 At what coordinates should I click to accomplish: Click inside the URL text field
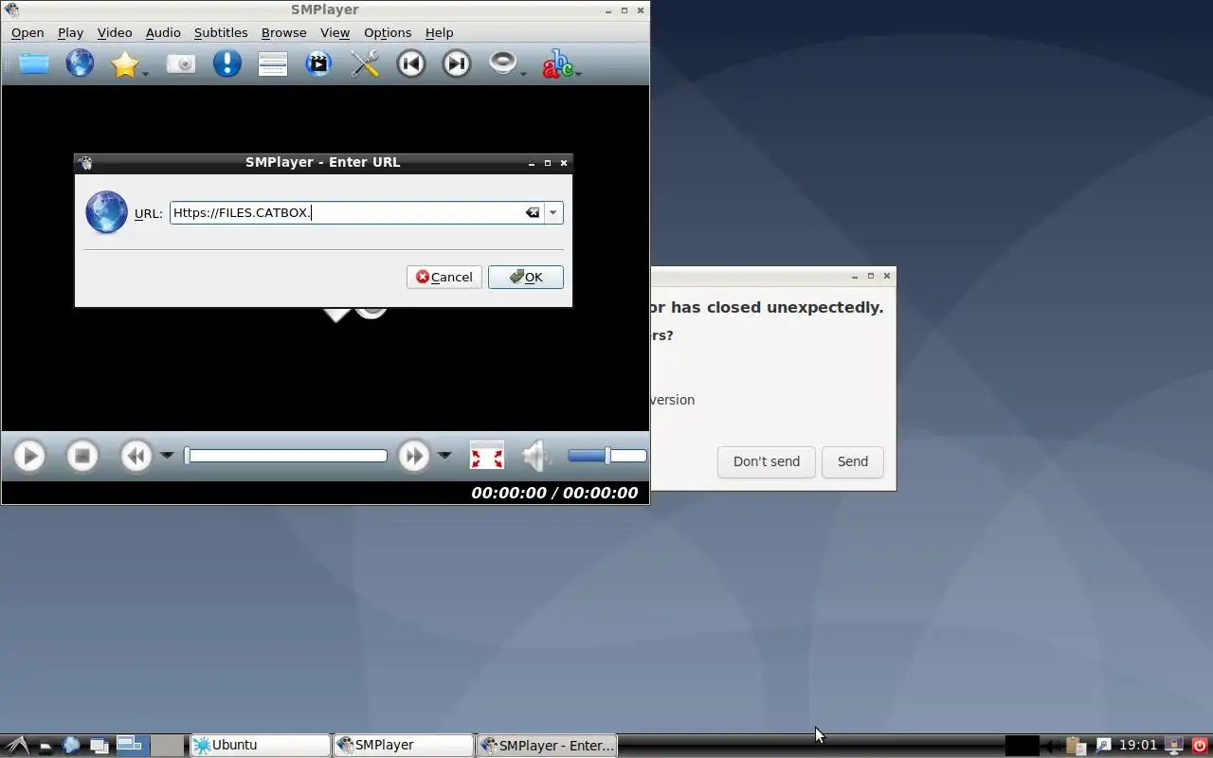[x=346, y=213]
